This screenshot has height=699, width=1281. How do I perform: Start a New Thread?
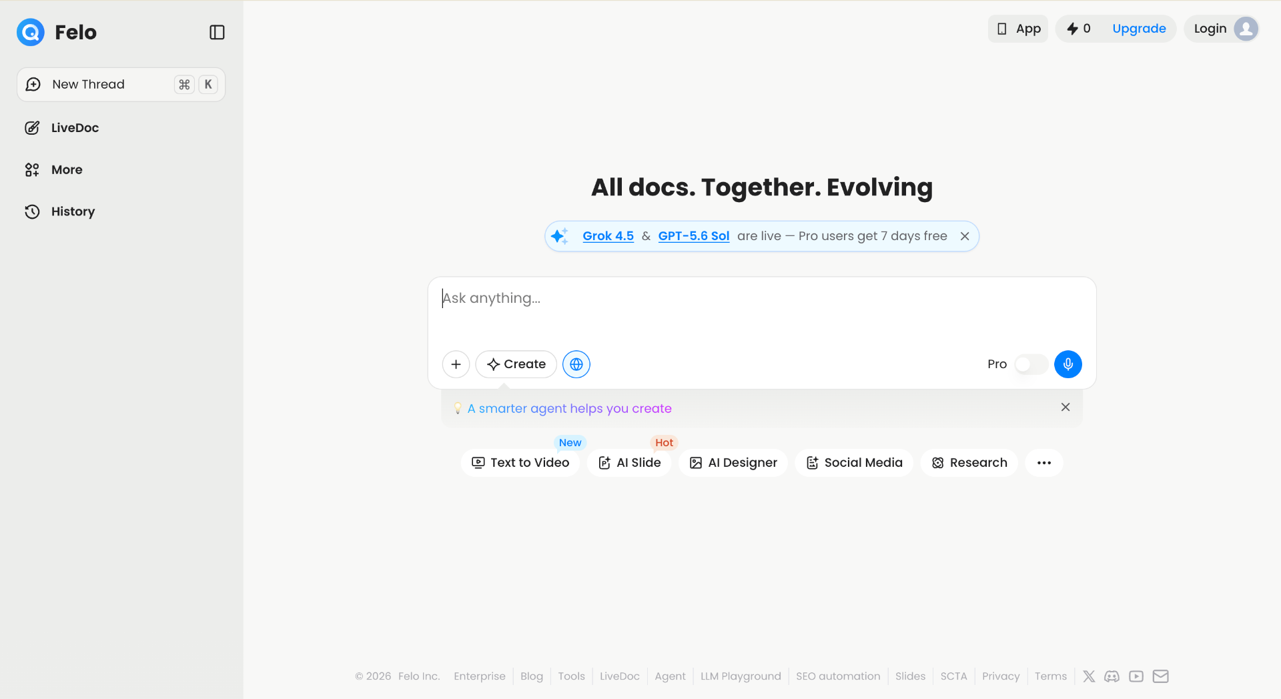click(x=121, y=85)
